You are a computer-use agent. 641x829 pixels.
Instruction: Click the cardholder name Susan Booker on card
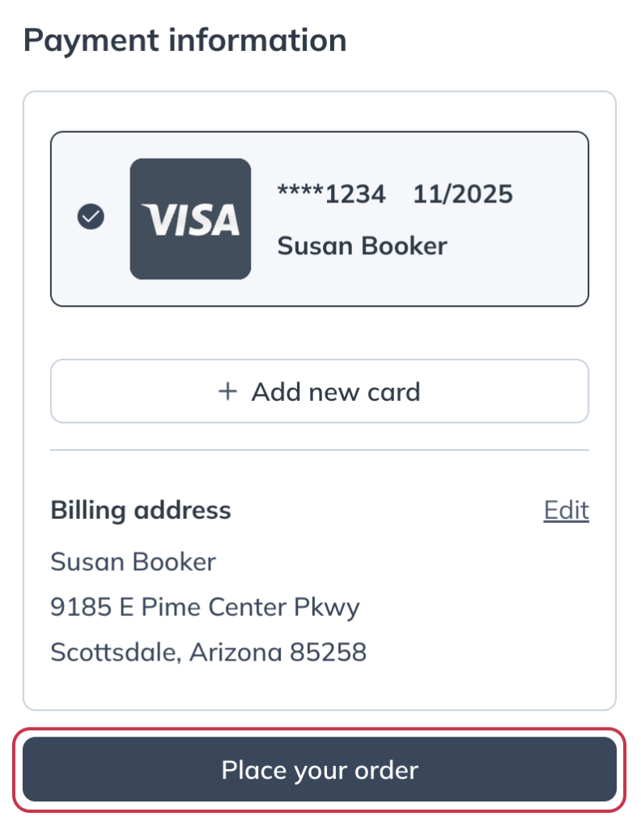pyautogui.click(x=363, y=246)
